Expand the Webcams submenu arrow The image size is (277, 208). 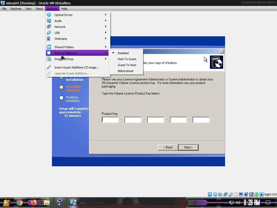click(x=106, y=38)
